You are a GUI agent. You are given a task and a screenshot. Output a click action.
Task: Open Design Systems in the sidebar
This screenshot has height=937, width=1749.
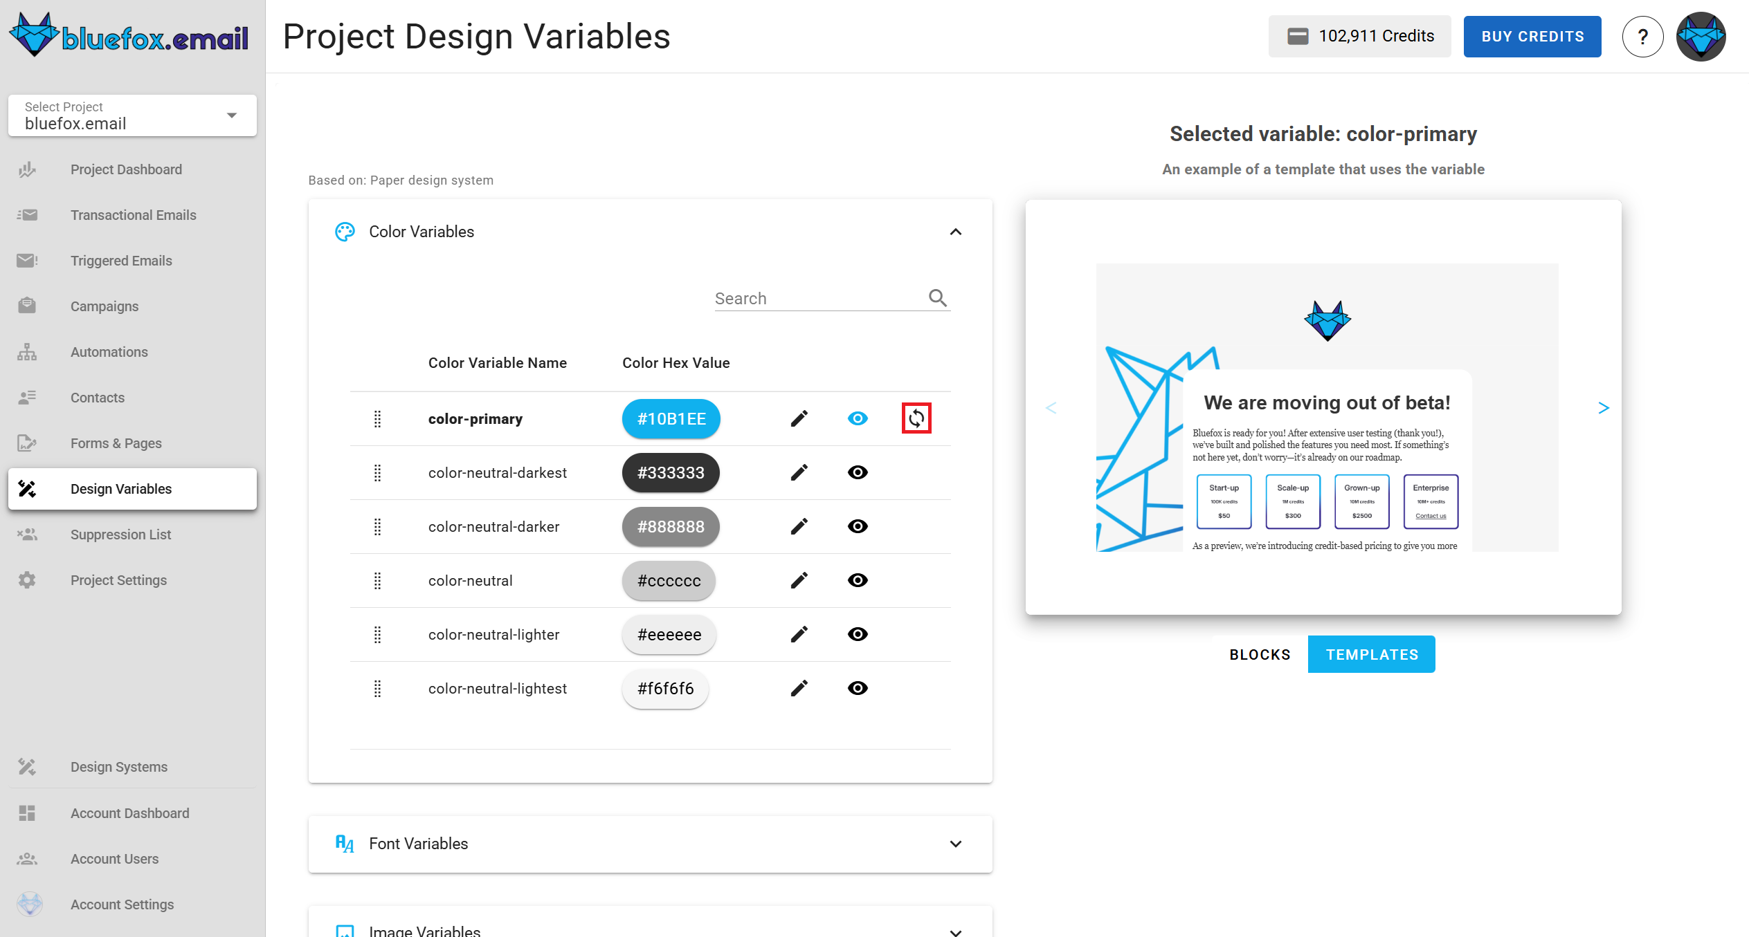[132, 767]
